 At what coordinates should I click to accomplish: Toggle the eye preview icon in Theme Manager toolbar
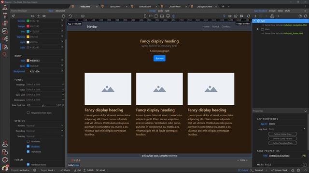pos(44,16)
